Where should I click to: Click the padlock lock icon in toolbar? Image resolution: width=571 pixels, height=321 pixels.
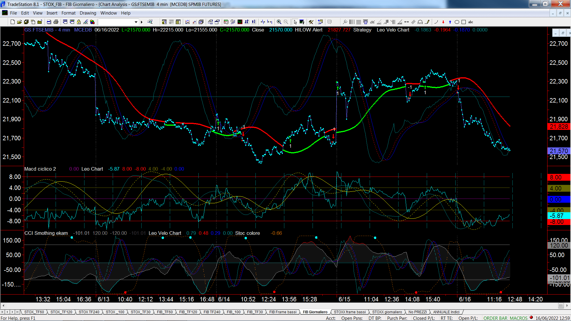coord(79,22)
